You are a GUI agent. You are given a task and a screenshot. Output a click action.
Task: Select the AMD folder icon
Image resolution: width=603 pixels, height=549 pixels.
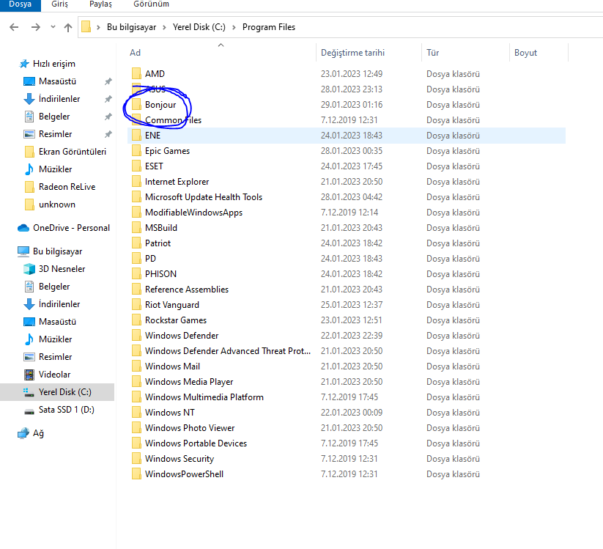pos(136,73)
